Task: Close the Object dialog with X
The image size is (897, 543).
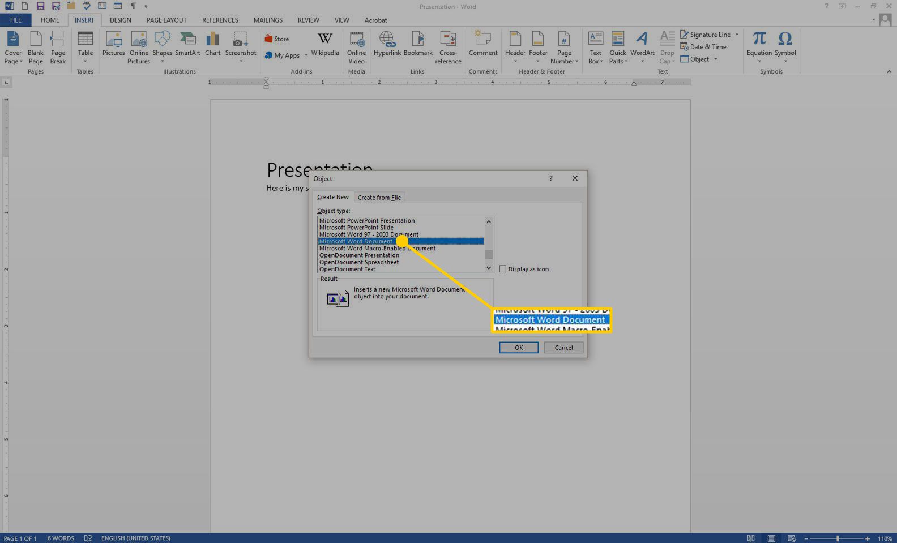Action: tap(575, 178)
